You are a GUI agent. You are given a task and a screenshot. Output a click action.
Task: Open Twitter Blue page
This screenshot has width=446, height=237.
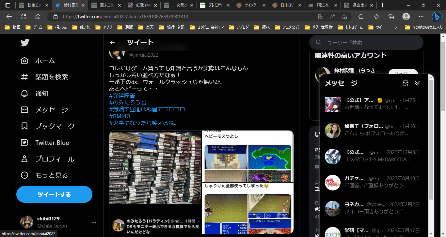pyautogui.click(x=45, y=143)
